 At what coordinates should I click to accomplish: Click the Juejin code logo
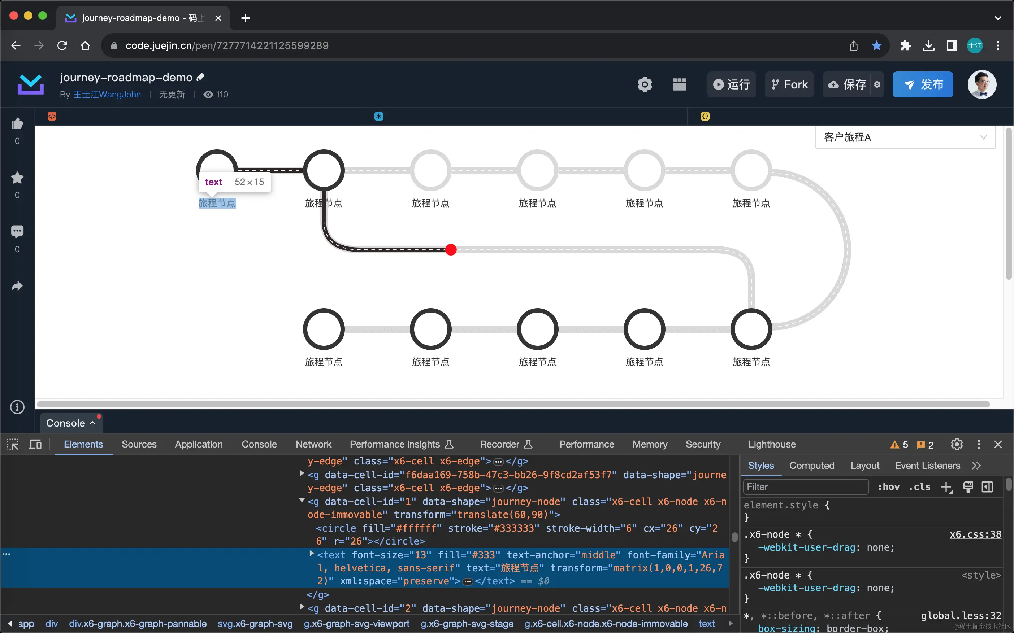31,84
